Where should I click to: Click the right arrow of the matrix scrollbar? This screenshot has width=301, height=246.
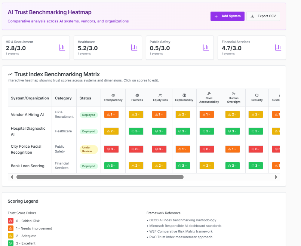[x=276, y=176]
